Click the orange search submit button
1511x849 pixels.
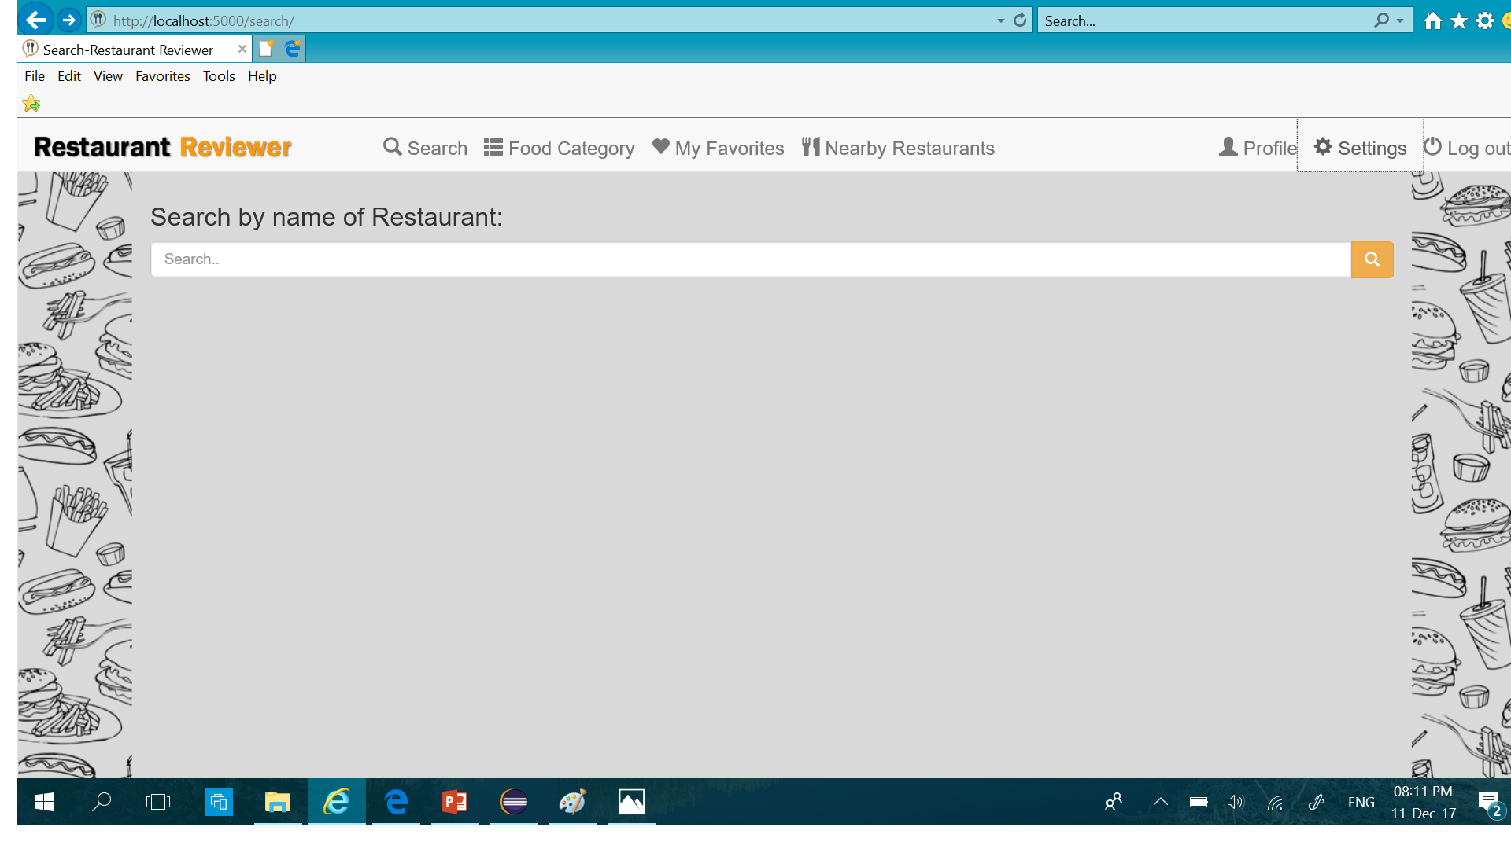(x=1372, y=259)
